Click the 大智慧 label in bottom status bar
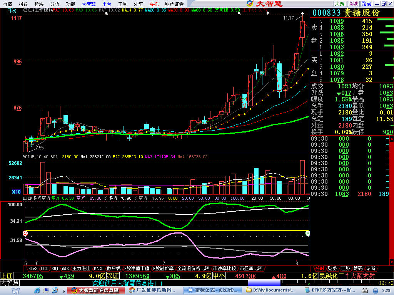394x295 pixels. point(10,283)
